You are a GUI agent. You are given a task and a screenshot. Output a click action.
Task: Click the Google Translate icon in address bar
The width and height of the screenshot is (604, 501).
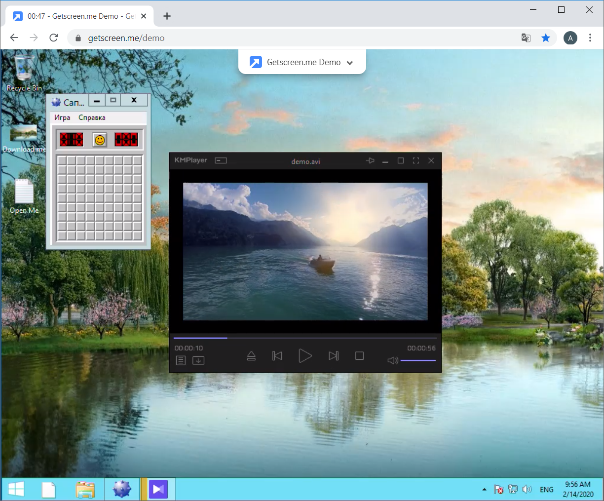tap(526, 38)
